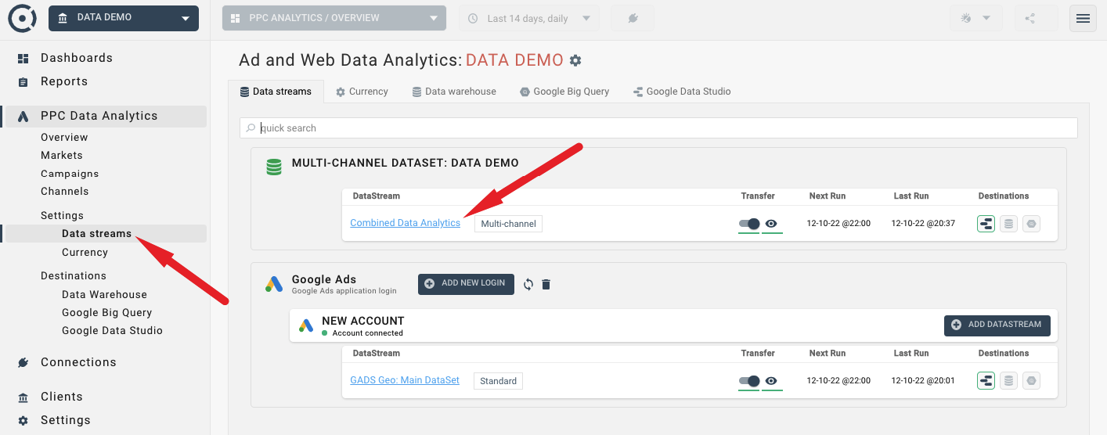1107x435 pixels.
Task: Switch to the Currency tab
Action: [362, 92]
